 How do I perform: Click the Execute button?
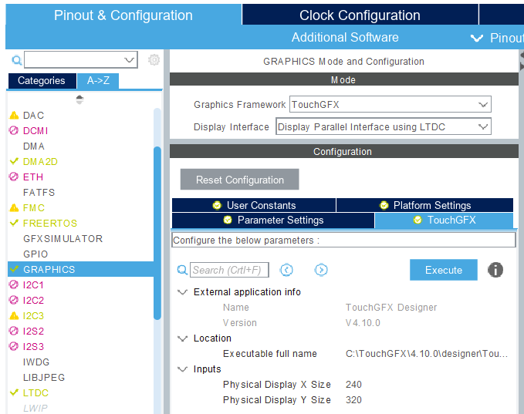(x=444, y=270)
